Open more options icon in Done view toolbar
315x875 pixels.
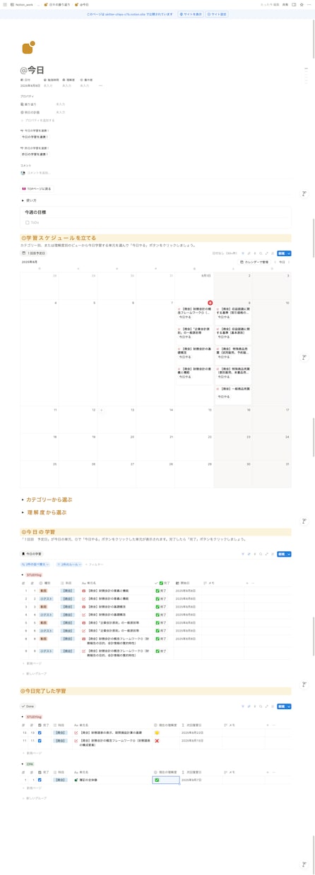click(273, 706)
